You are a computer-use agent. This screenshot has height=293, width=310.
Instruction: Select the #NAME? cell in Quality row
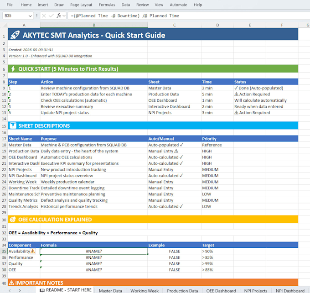pos(94,263)
